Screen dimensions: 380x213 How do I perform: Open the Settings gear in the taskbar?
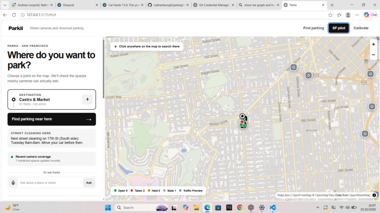(262, 207)
